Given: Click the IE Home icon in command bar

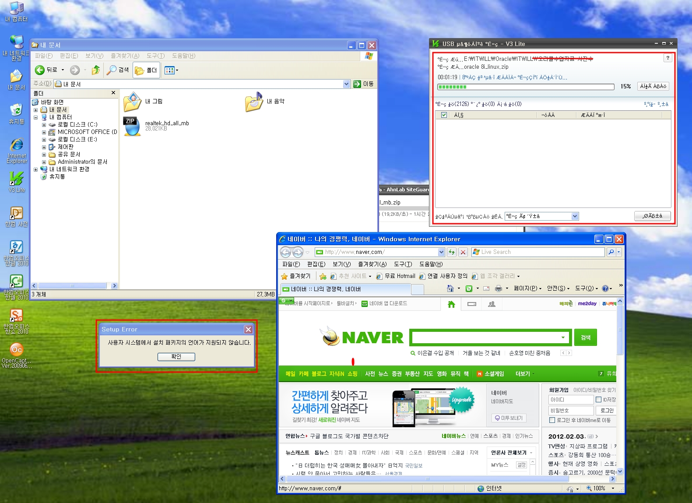Looking at the screenshot, I should [x=450, y=288].
